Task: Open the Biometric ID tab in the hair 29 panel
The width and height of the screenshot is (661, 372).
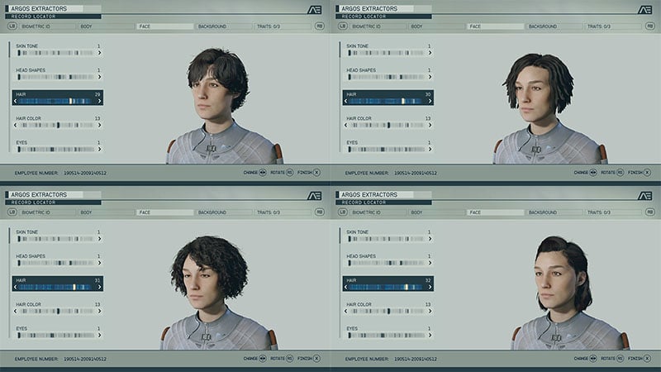Action: (x=47, y=26)
